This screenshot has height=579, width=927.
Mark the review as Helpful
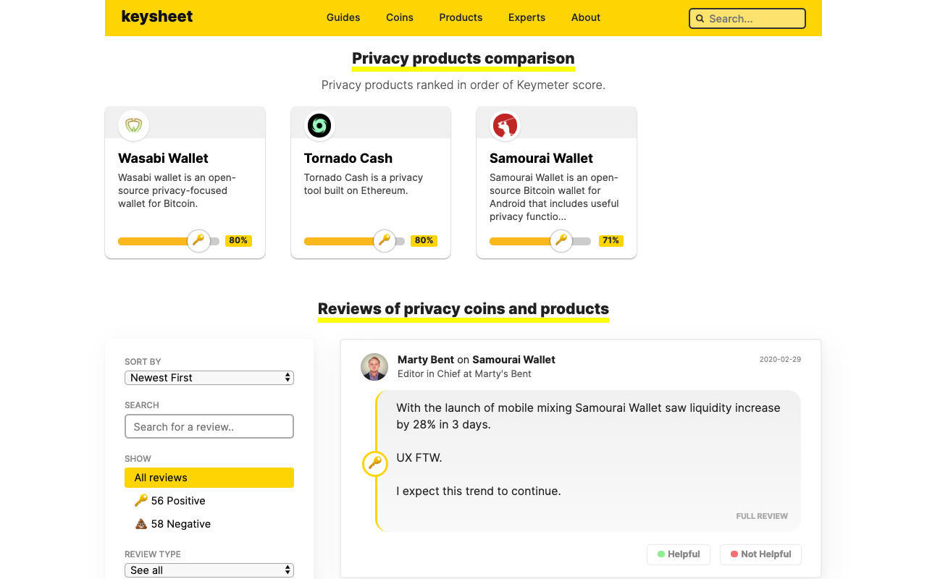tap(679, 554)
